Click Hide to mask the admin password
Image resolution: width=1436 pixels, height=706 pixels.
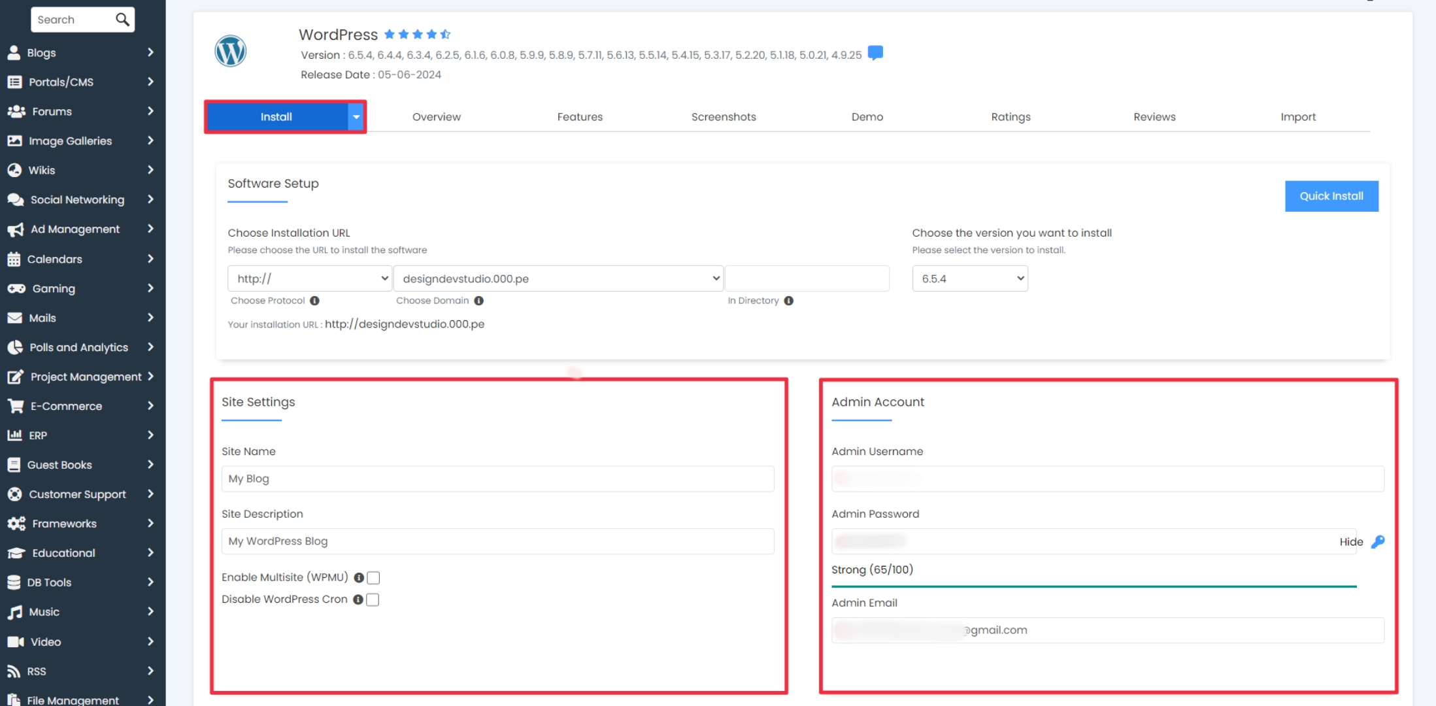pos(1351,542)
